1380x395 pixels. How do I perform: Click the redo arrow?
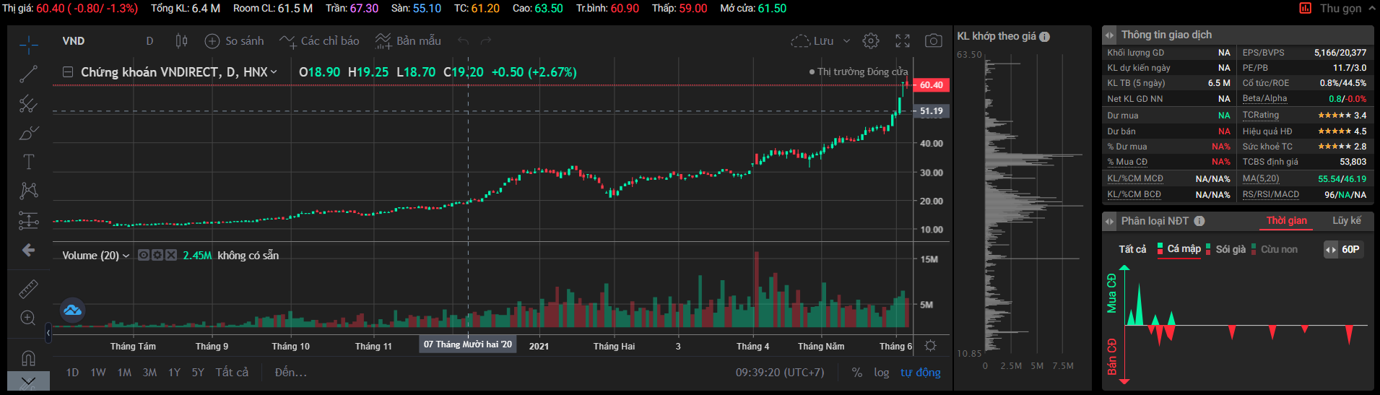(x=486, y=41)
